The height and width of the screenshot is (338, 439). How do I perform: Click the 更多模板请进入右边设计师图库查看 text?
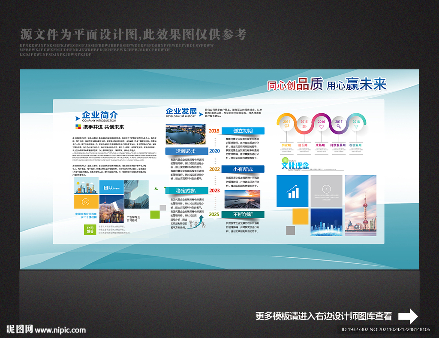tap(324, 317)
